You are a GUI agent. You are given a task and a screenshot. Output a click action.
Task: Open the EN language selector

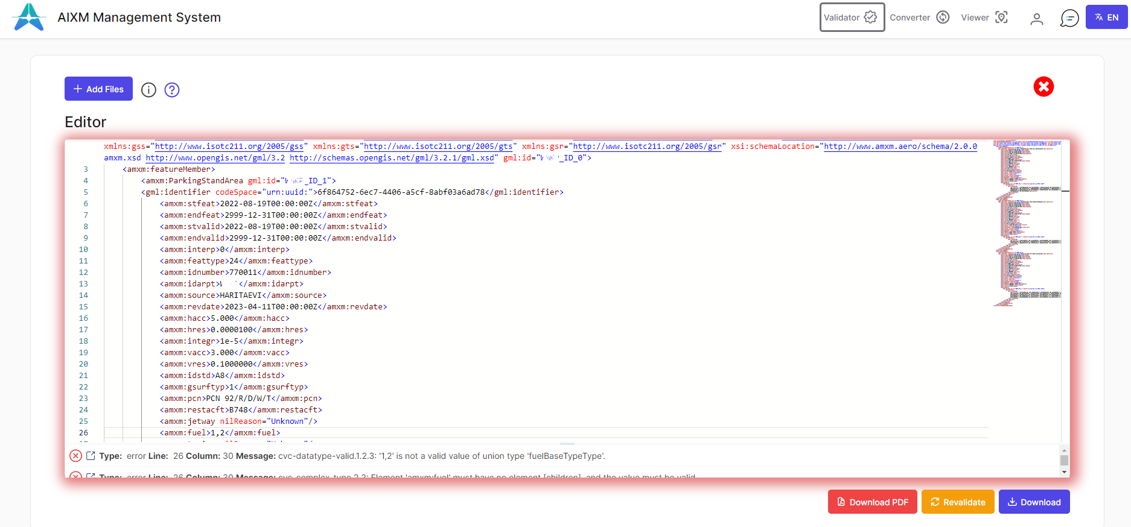click(1106, 17)
